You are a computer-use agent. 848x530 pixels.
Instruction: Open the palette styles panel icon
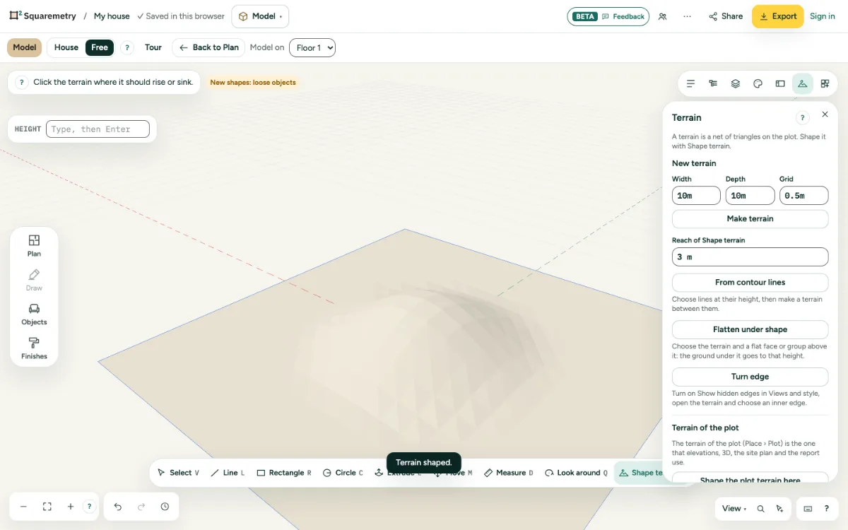point(758,83)
